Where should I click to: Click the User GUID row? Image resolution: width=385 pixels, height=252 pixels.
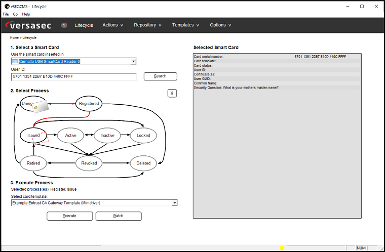pyautogui.click(x=277, y=79)
